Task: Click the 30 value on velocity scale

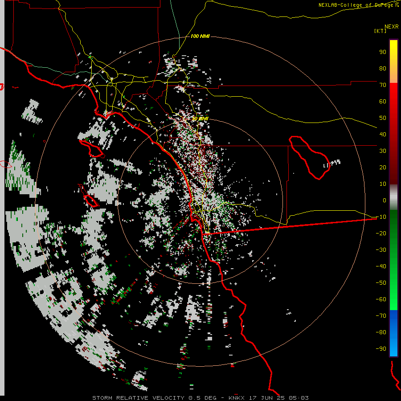Action: coord(383,151)
